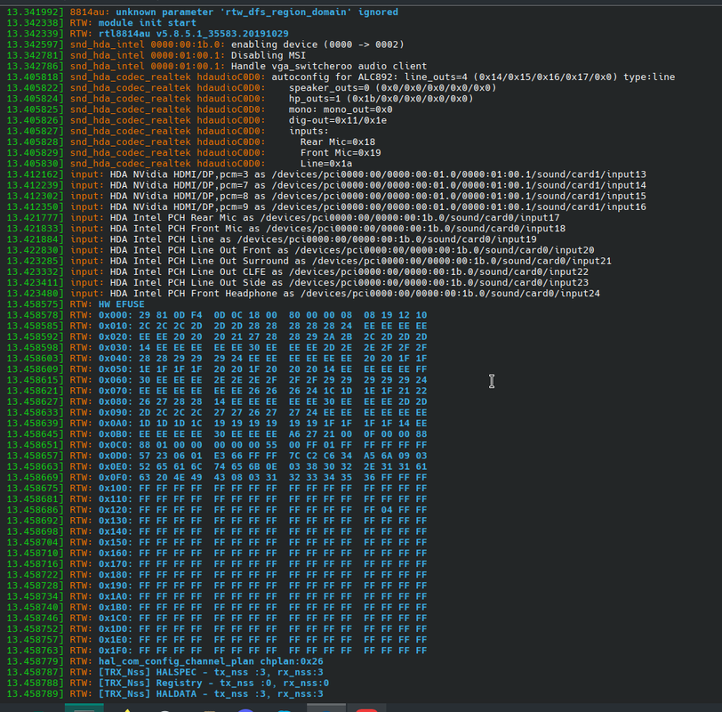Click the 'HDA Intel PCH Line Out Front' line
722x712 pixels.
coord(301,250)
